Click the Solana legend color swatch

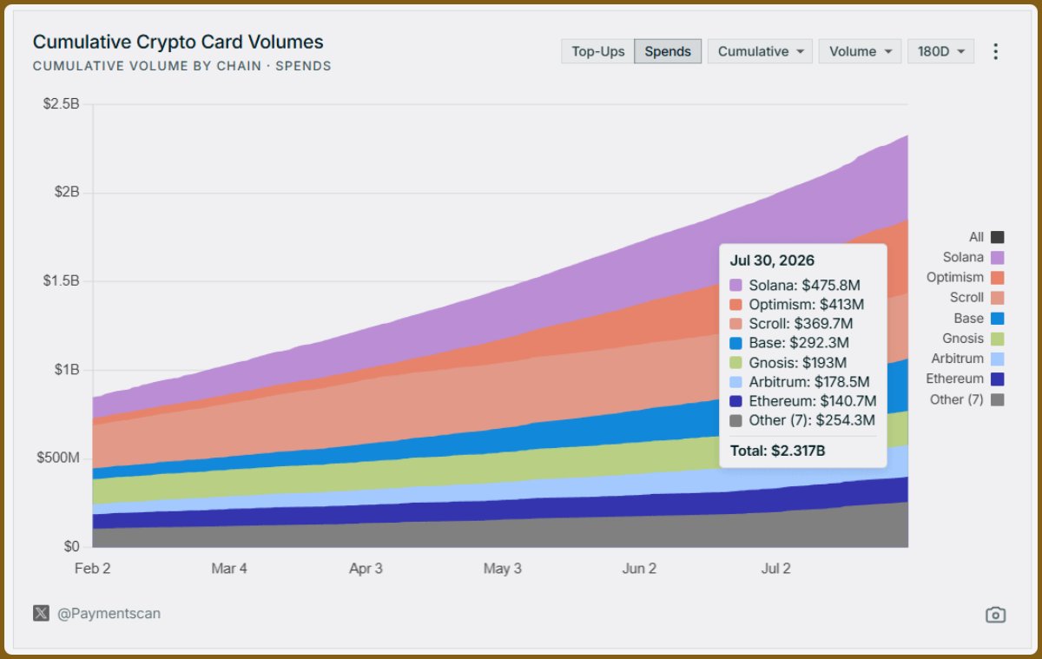(x=997, y=257)
